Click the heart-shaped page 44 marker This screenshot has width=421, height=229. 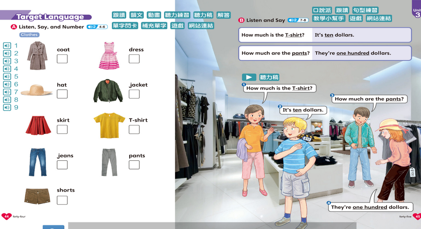[7, 216]
